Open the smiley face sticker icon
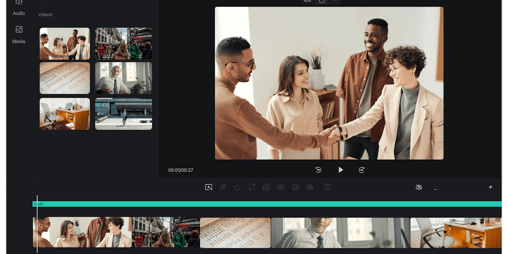508x254 pixels. [295, 187]
